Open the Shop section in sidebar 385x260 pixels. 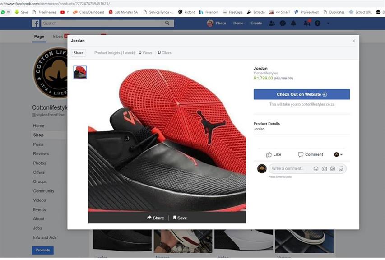tap(38, 135)
